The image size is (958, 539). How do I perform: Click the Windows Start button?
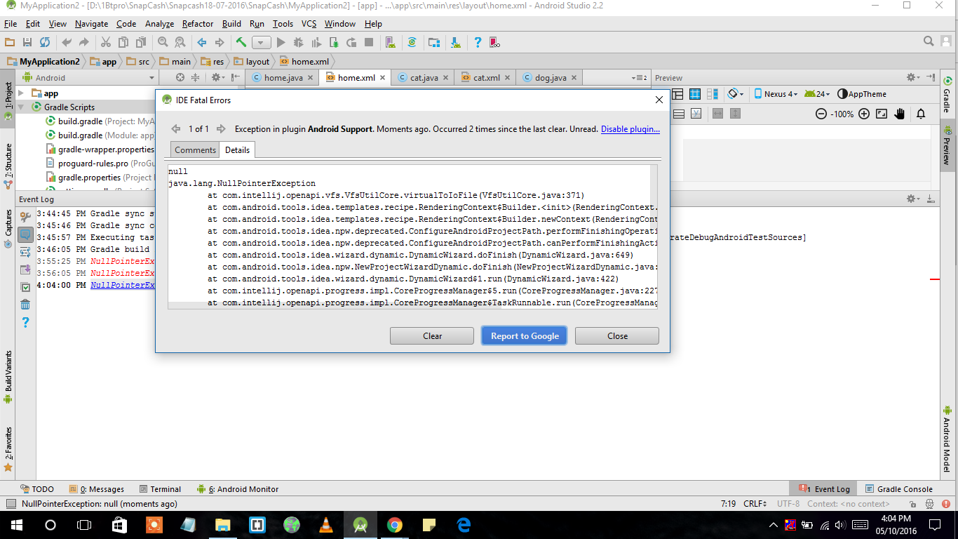(x=15, y=525)
